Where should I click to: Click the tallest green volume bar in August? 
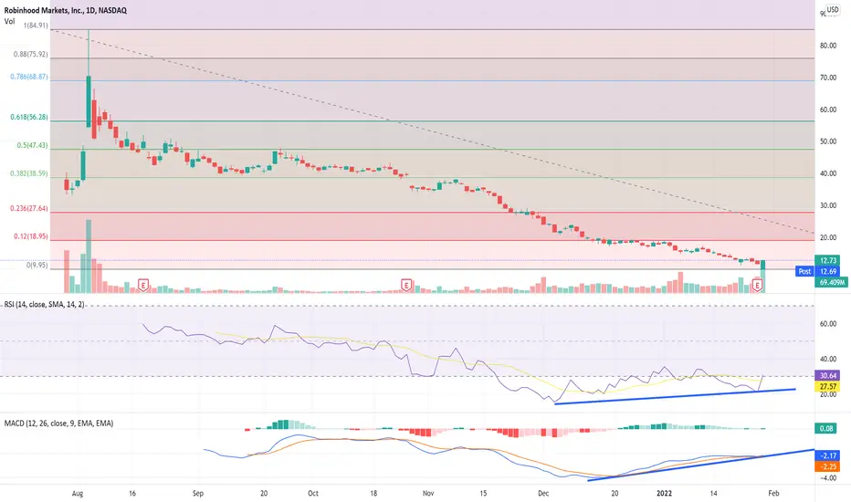pos(89,256)
